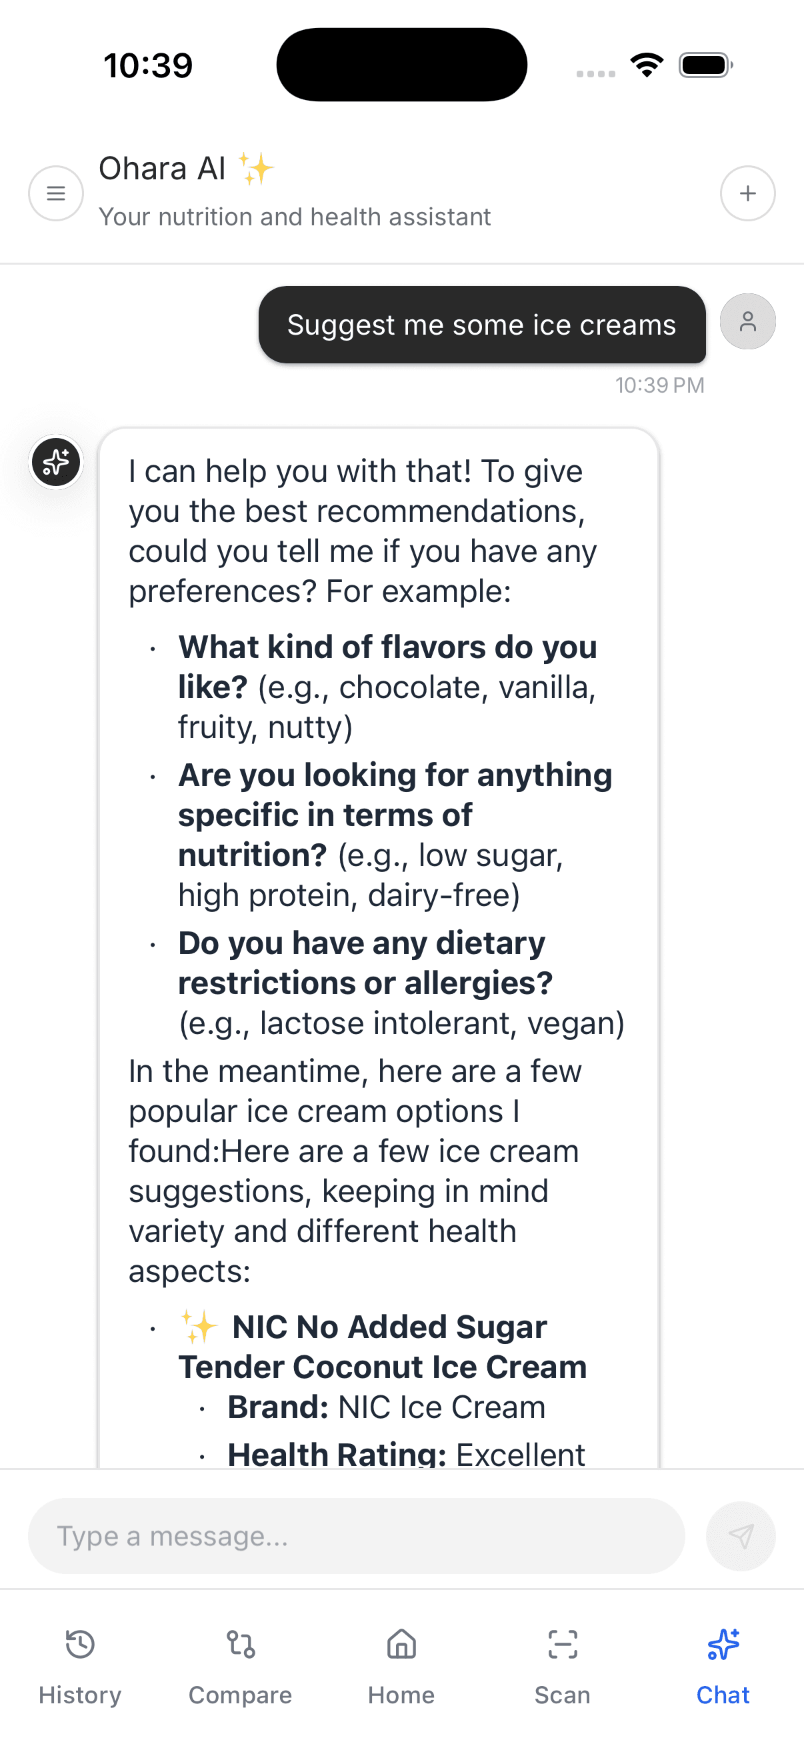Tap the Wi-Fi status icon
Image resolution: width=804 pixels, height=1748 pixels.
[x=647, y=65]
